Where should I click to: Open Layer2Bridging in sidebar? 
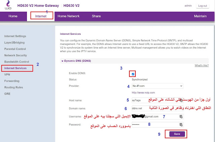coord(14,43)
